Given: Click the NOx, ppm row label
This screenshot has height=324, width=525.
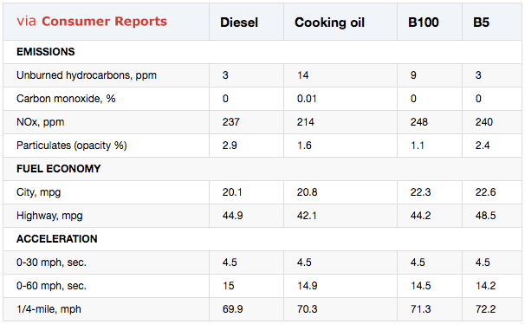Looking at the screenshot, I should (x=40, y=122).
